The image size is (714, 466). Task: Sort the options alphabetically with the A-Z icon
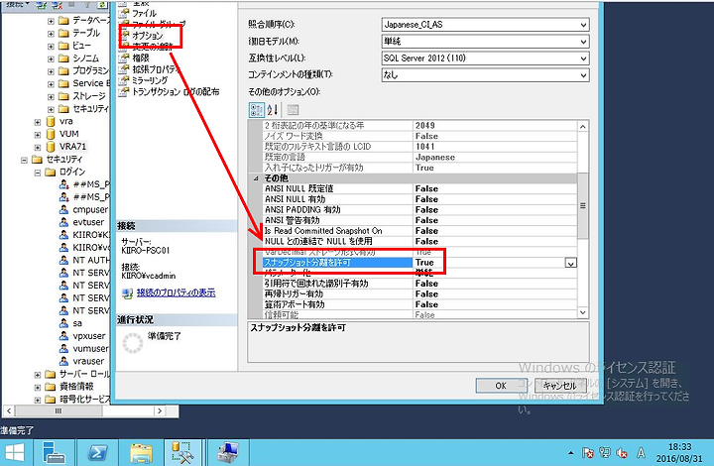click(x=273, y=110)
